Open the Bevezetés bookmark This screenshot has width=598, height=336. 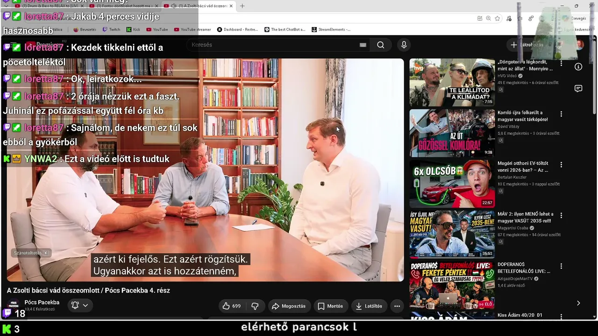tap(85, 29)
